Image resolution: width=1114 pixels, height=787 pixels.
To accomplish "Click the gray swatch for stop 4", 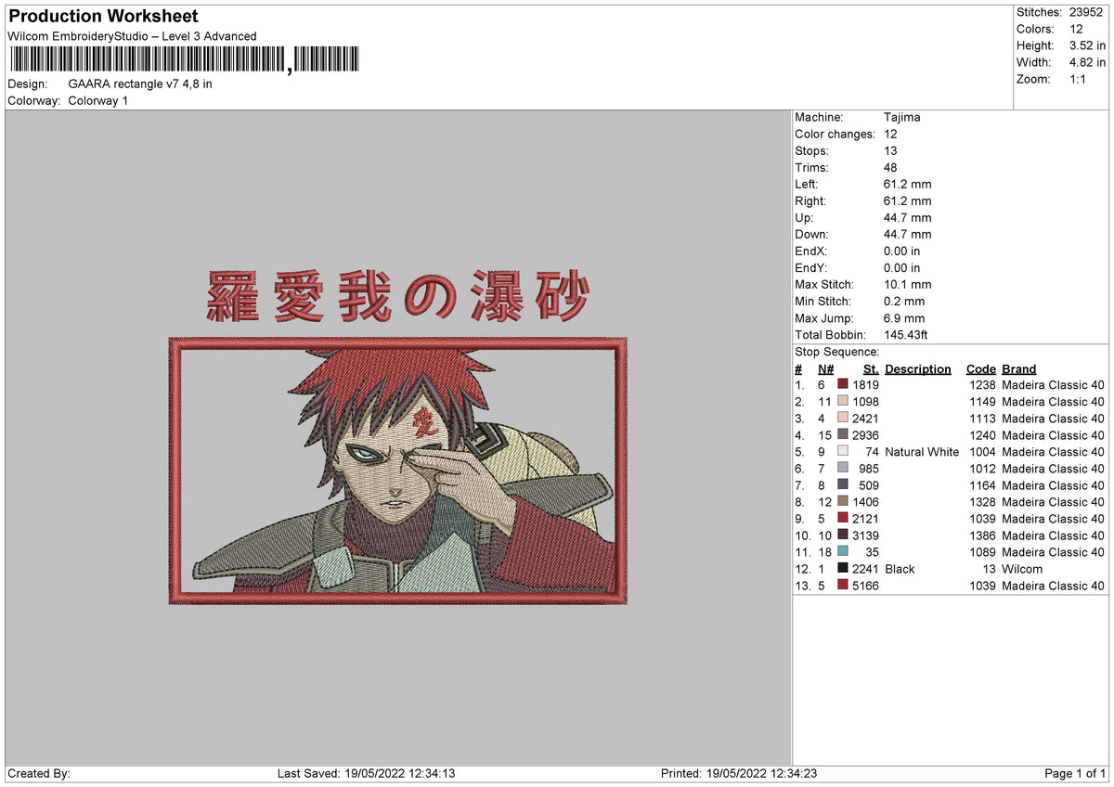I will tap(841, 435).
